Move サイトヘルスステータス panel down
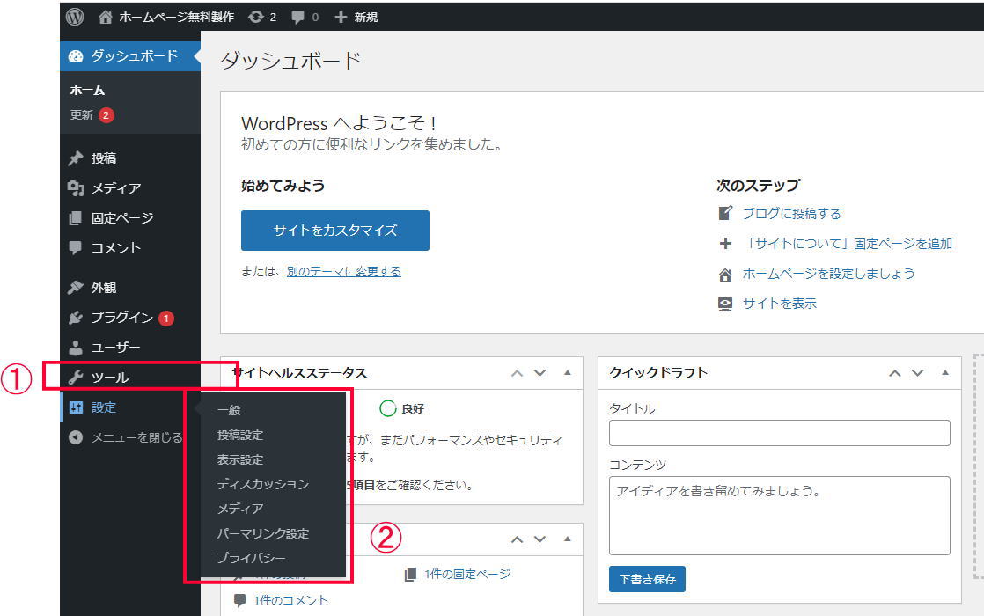This screenshot has width=984, height=616. coord(540,373)
